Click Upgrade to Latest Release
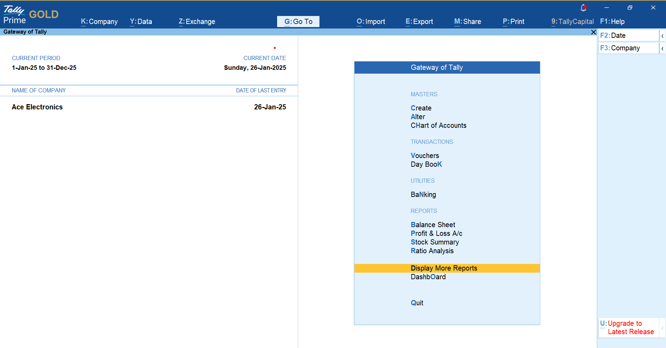Image resolution: width=666 pixels, height=348 pixels. click(628, 328)
